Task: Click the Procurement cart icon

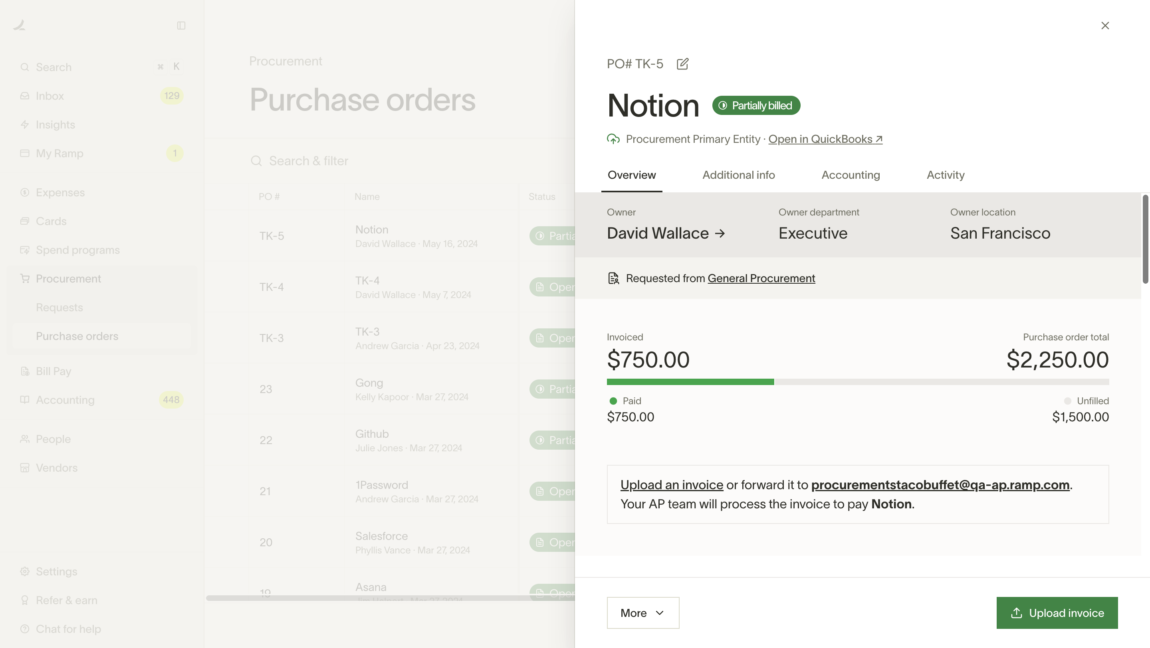Action: point(25,279)
